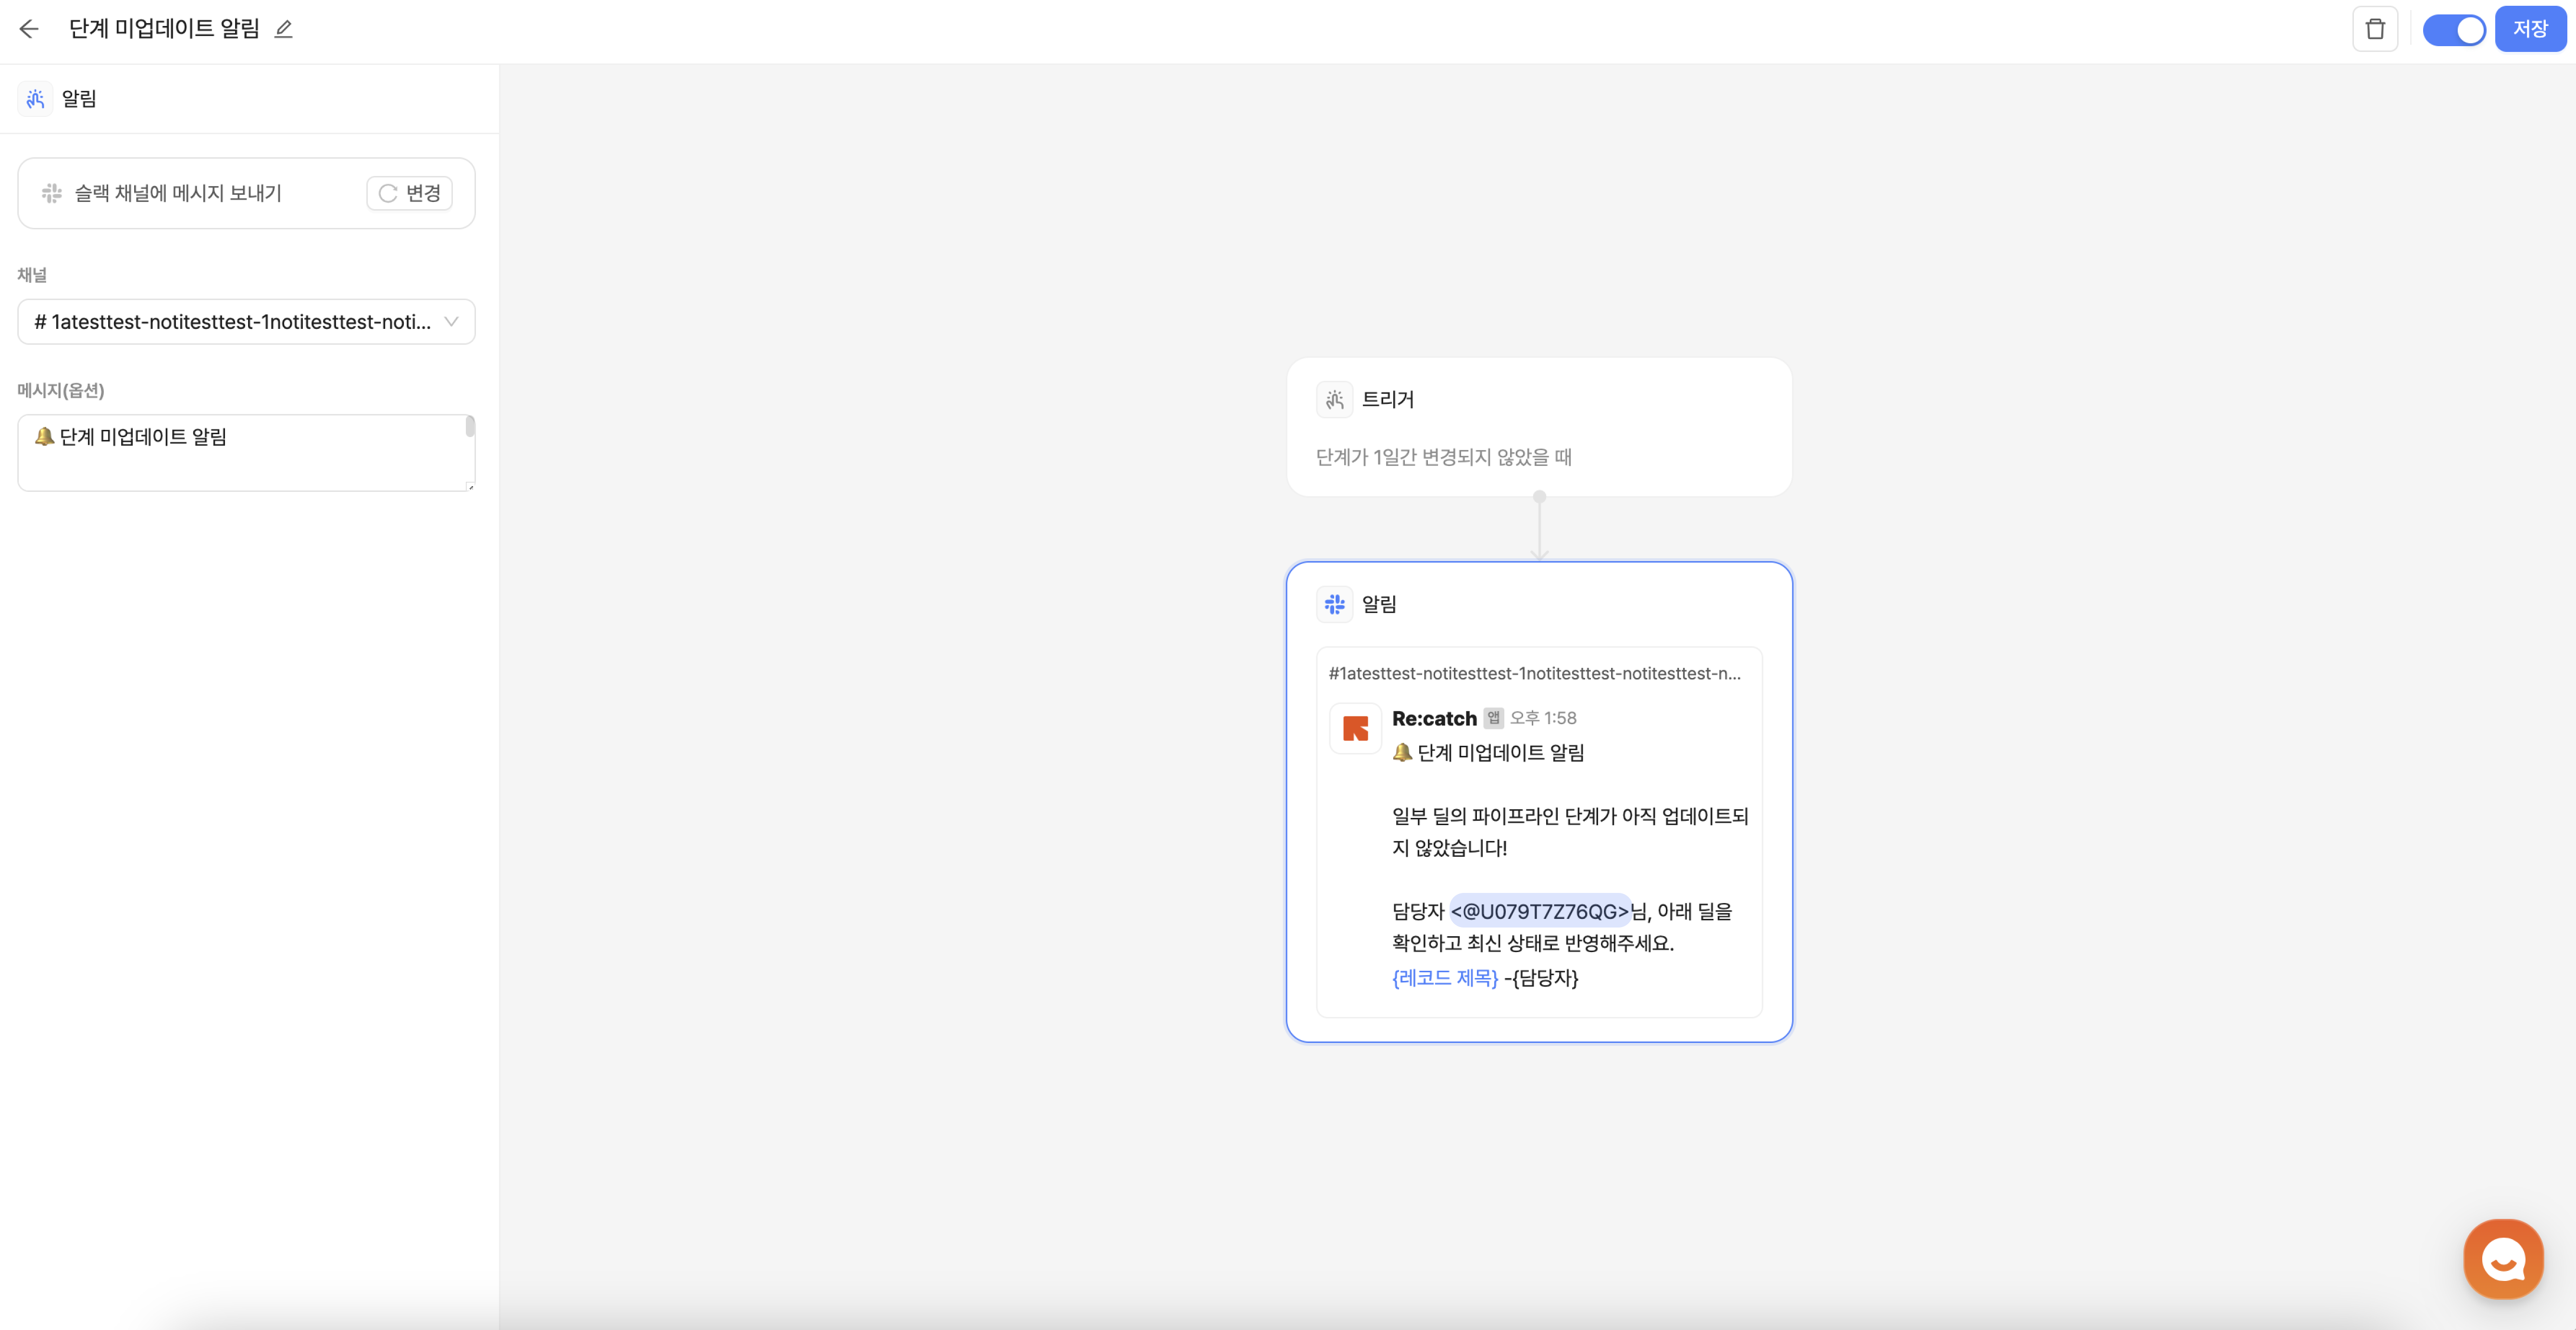Viewport: 2576px width, 1330px height.
Task: Click the <@U079T7Z76QG> user mention
Action: (x=1539, y=911)
